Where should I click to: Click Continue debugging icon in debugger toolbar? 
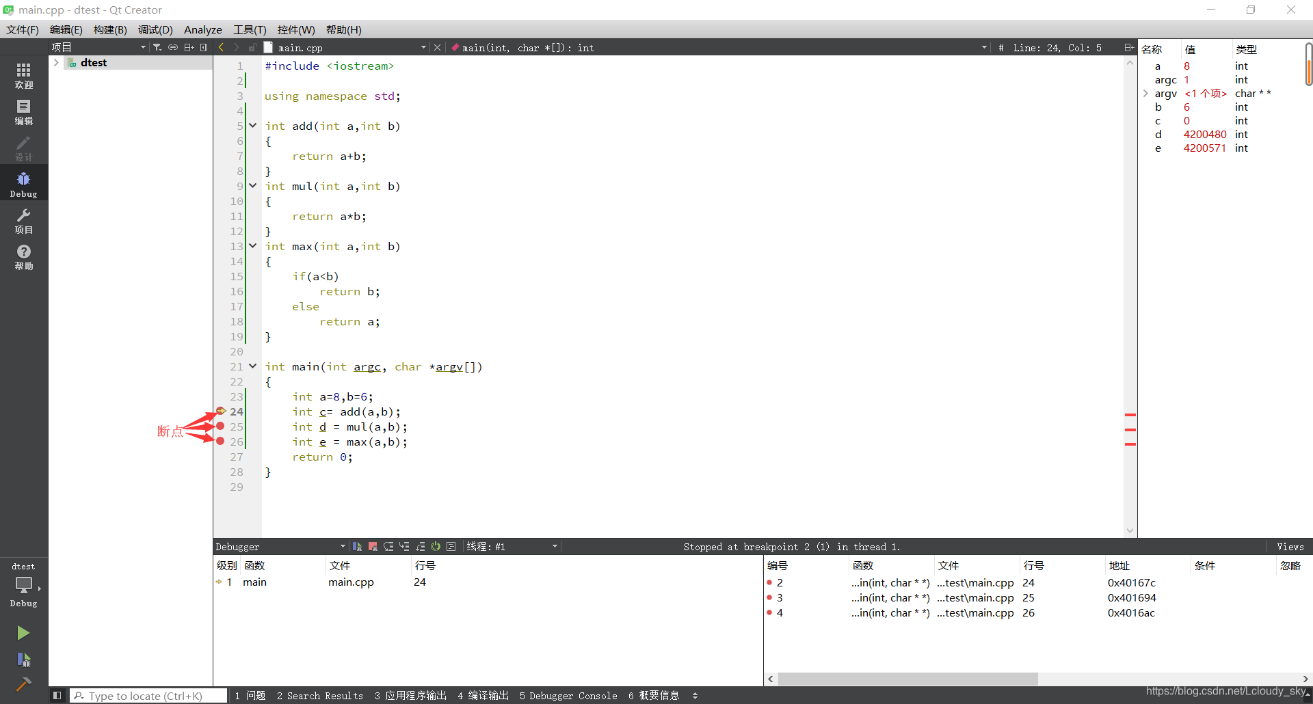point(357,546)
